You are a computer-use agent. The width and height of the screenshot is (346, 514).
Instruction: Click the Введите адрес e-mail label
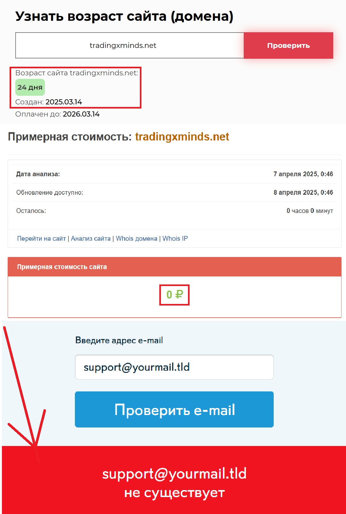(x=119, y=340)
